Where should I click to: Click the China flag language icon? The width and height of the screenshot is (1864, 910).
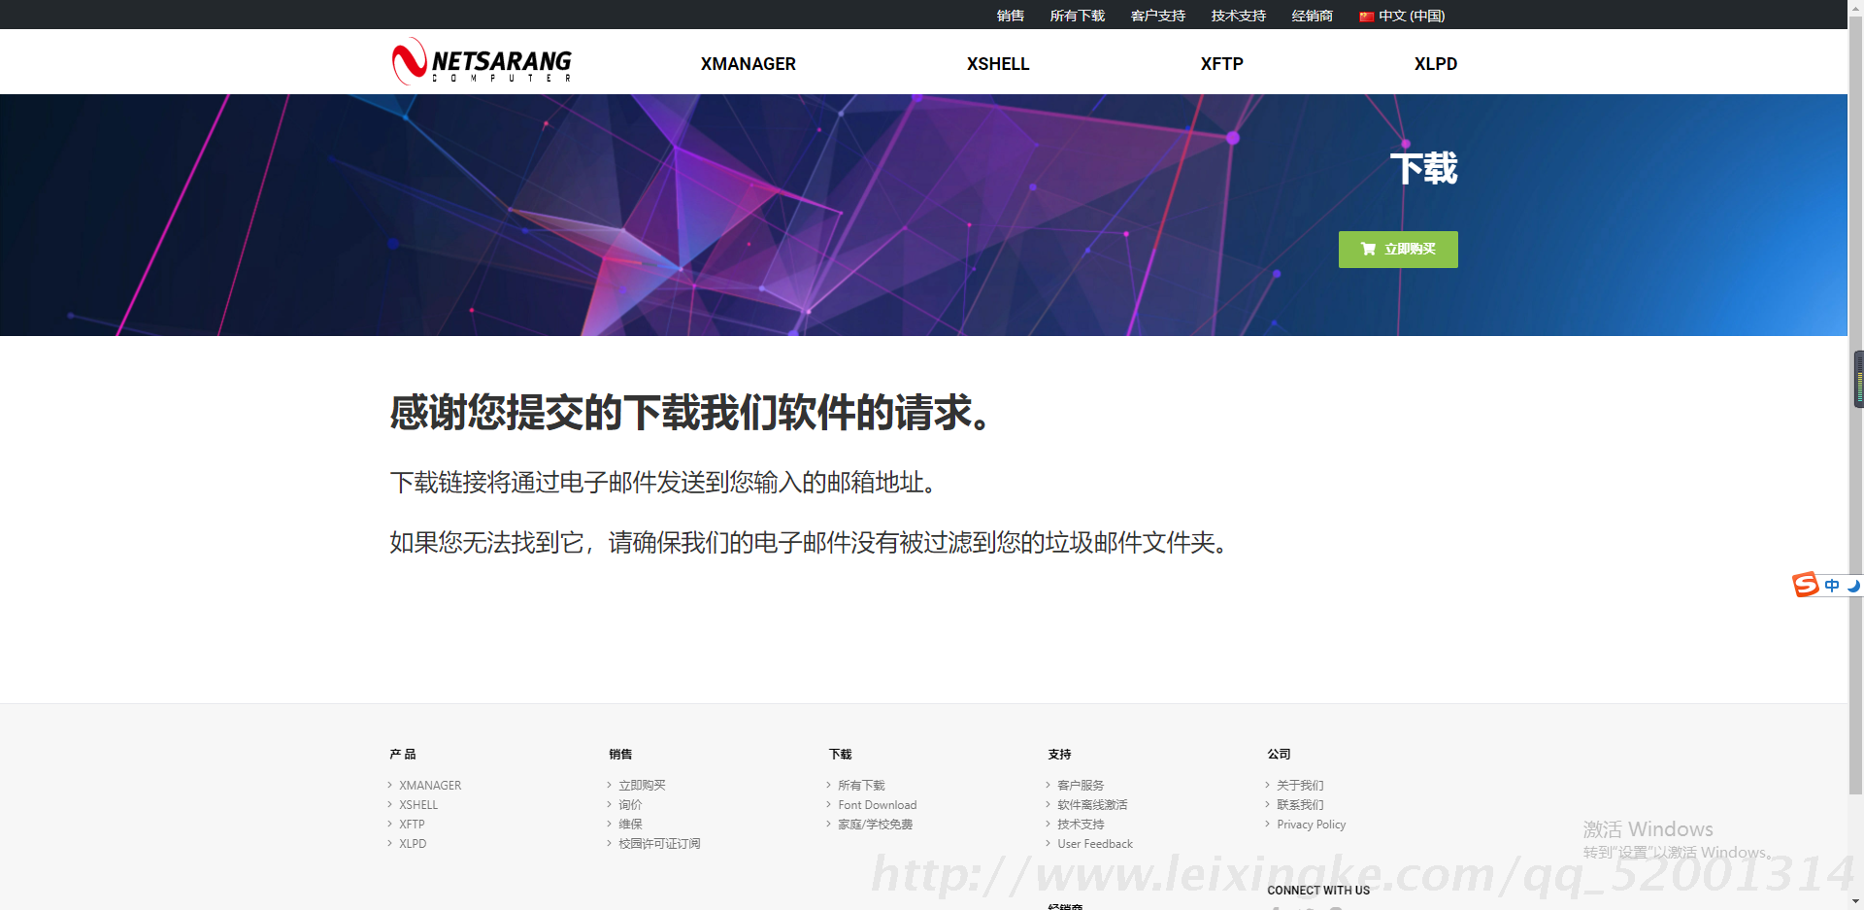point(1366,17)
